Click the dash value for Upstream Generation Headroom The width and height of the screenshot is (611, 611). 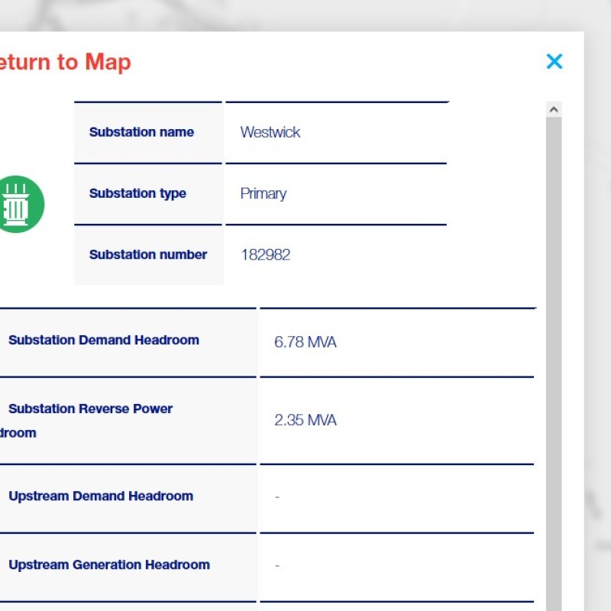click(277, 566)
